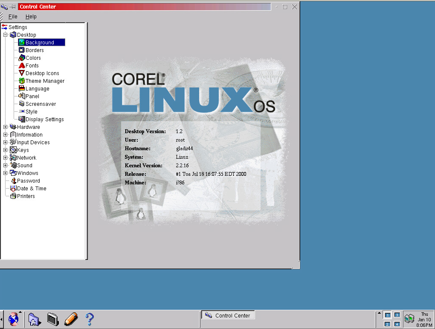Viewport: 435px width, 329px height.
Task: Select the Fonts icon in settings tree
Action: click(22, 66)
